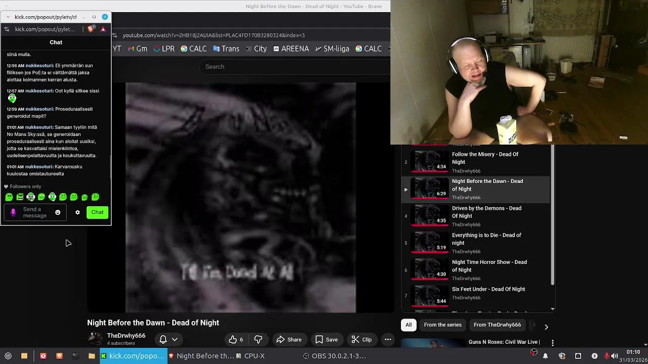Click the Send a message field
This screenshot has height=364, width=648.
pyautogui.click(x=34, y=212)
